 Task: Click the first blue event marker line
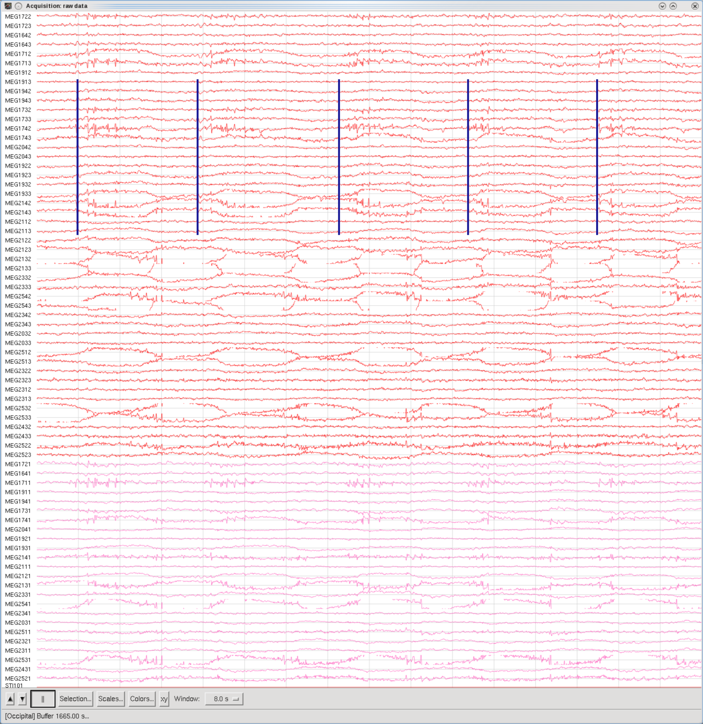coord(78,155)
